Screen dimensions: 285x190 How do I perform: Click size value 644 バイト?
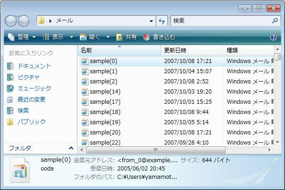pos(216,160)
